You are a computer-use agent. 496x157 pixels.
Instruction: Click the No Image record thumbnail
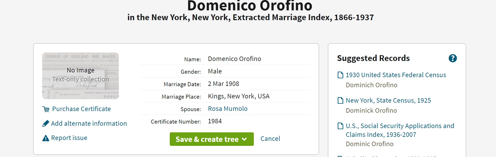point(80,76)
